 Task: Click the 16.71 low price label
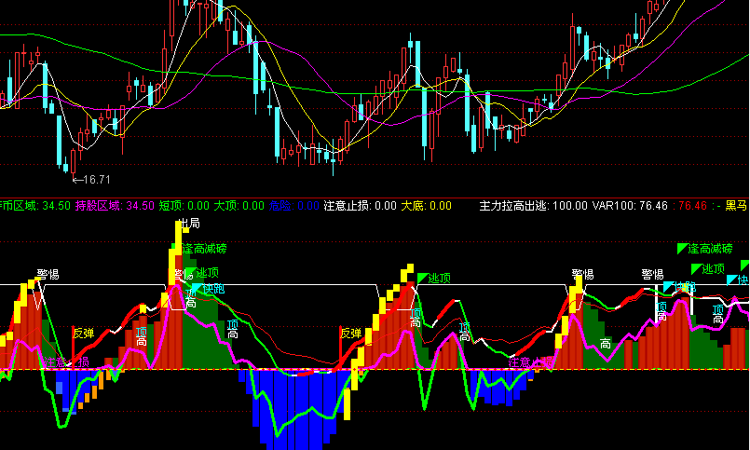pos(97,180)
